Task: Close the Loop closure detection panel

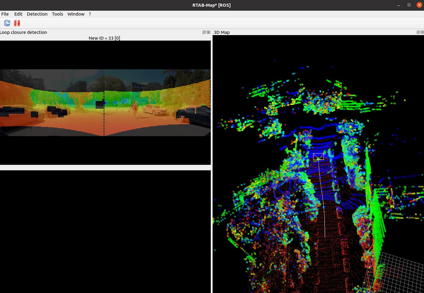Action: [x=209, y=32]
